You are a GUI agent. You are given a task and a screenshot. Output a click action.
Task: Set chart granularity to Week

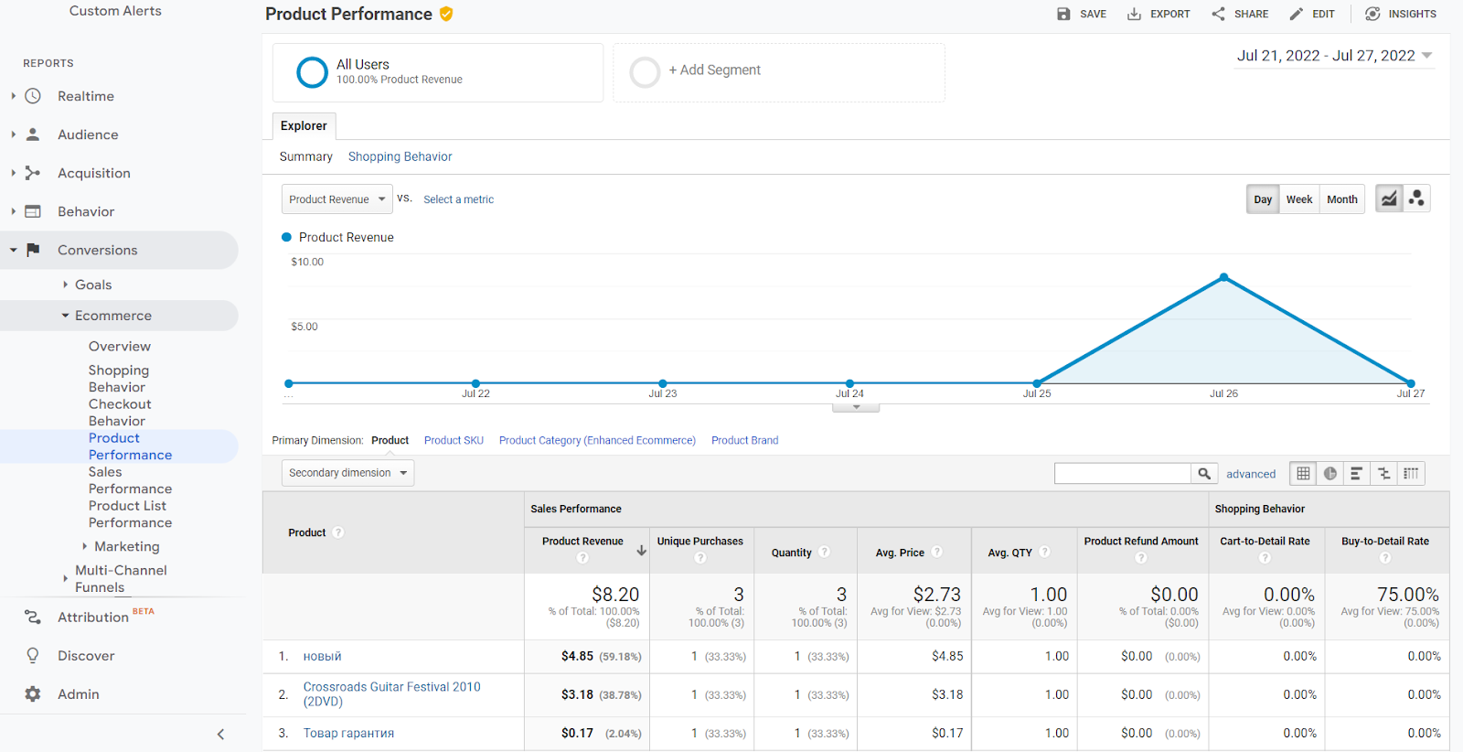coord(1299,199)
